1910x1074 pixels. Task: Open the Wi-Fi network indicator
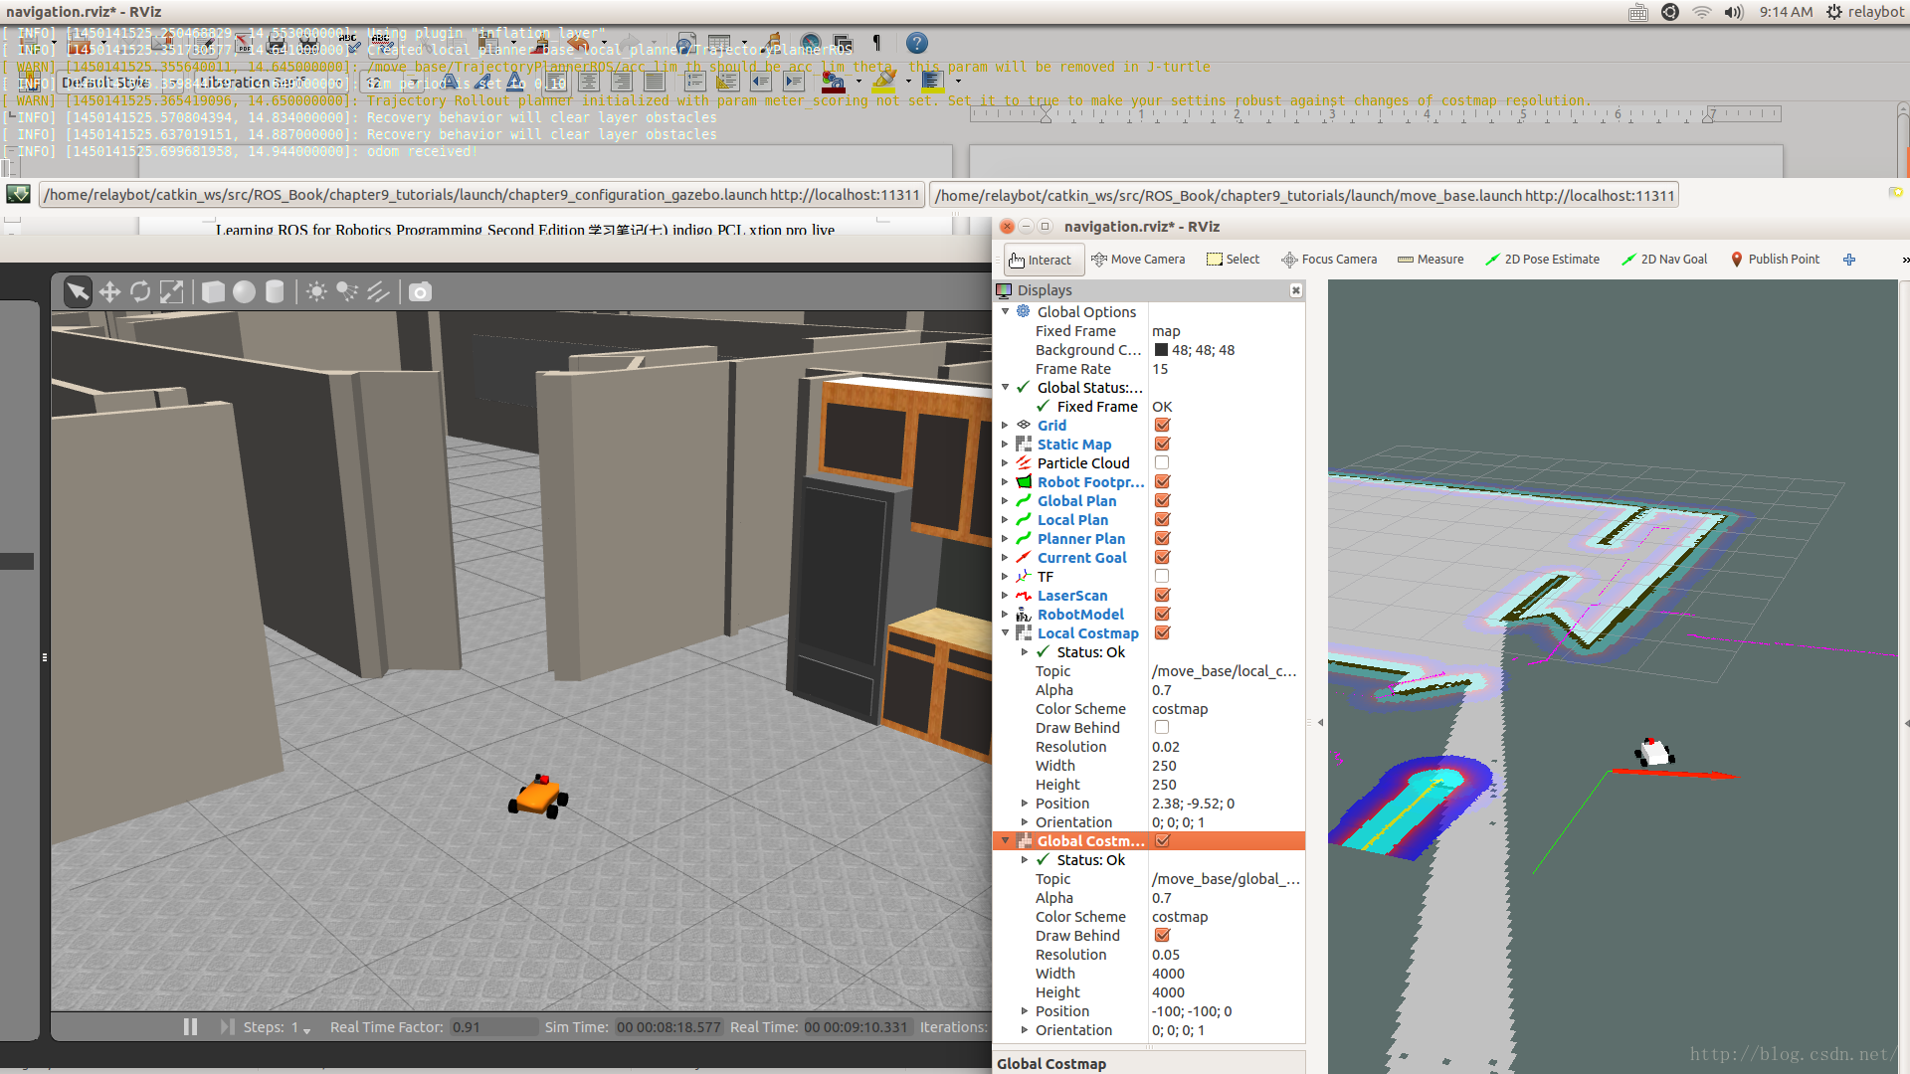[x=1702, y=12]
